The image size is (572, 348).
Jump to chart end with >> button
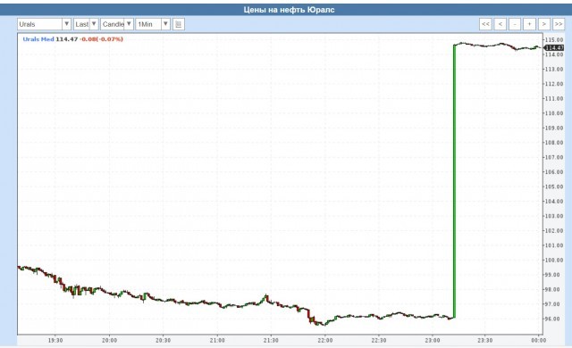[x=559, y=24]
